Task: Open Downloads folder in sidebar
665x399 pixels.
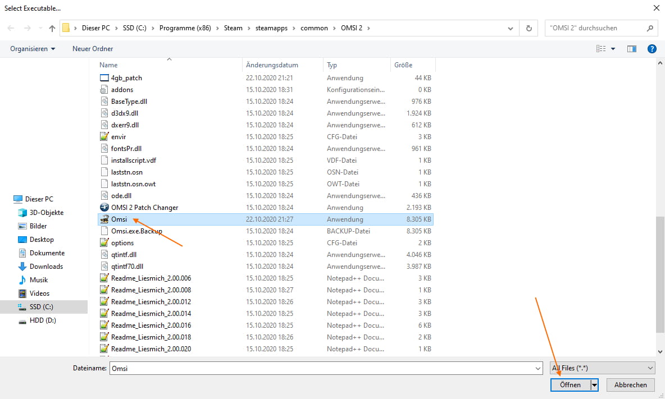Action: [x=46, y=267]
